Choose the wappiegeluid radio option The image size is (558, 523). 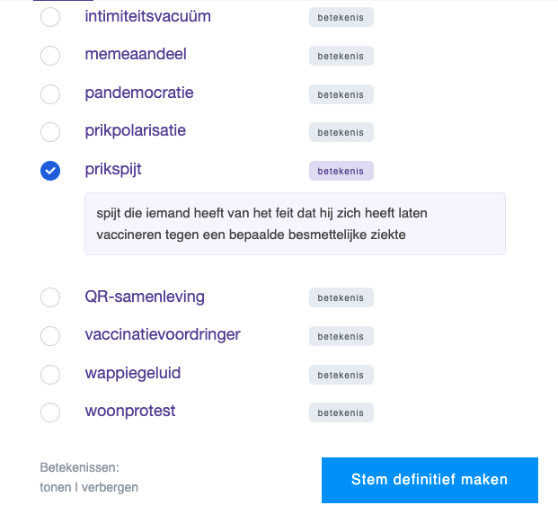(x=50, y=374)
